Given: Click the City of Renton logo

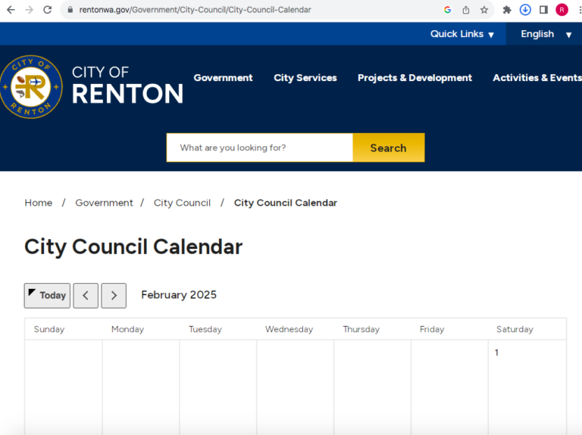Looking at the screenshot, I should tap(92, 86).
